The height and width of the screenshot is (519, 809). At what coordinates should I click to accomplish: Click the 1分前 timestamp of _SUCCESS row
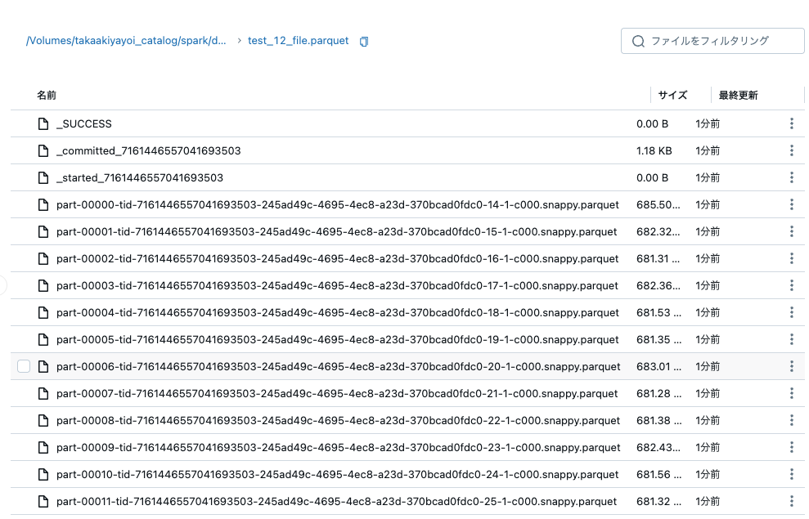click(x=708, y=123)
